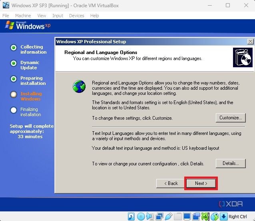
Task: Click the audio status icon
Action: (150, 217)
